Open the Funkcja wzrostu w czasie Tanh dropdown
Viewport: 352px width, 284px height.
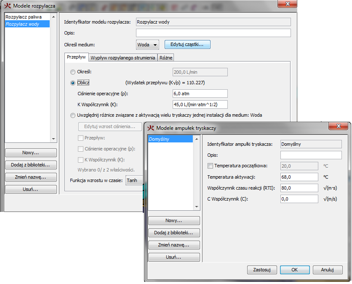[x=134, y=180]
